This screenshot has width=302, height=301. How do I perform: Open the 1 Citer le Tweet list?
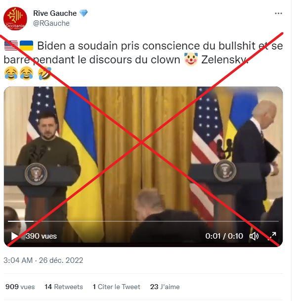[116, 287]
